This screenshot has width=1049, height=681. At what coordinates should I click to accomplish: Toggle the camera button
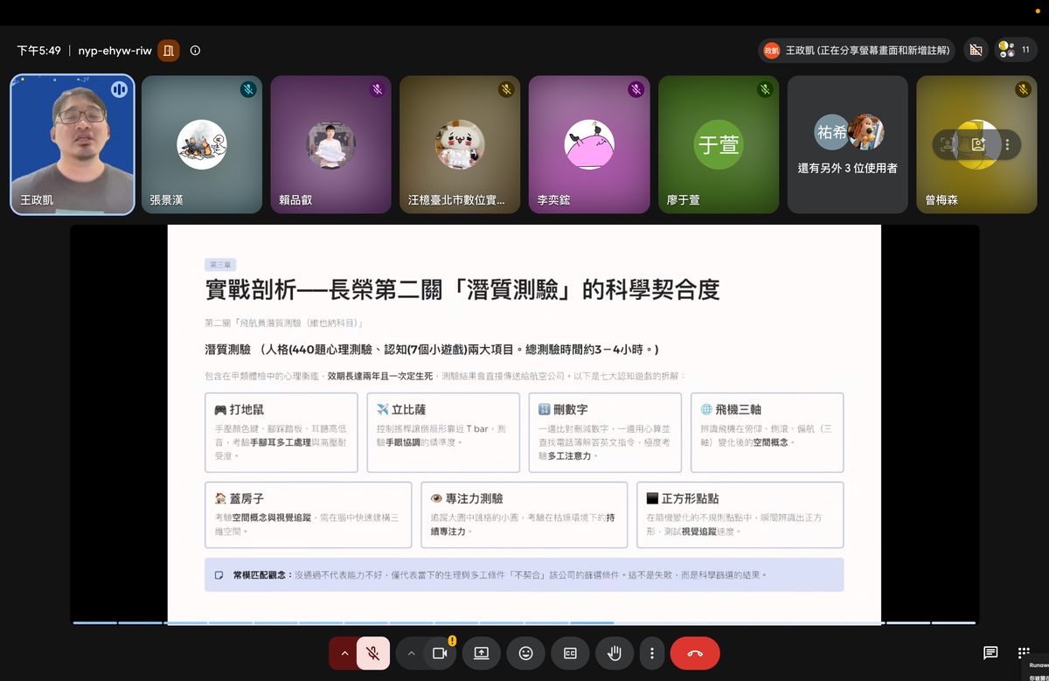pos(441,653)
